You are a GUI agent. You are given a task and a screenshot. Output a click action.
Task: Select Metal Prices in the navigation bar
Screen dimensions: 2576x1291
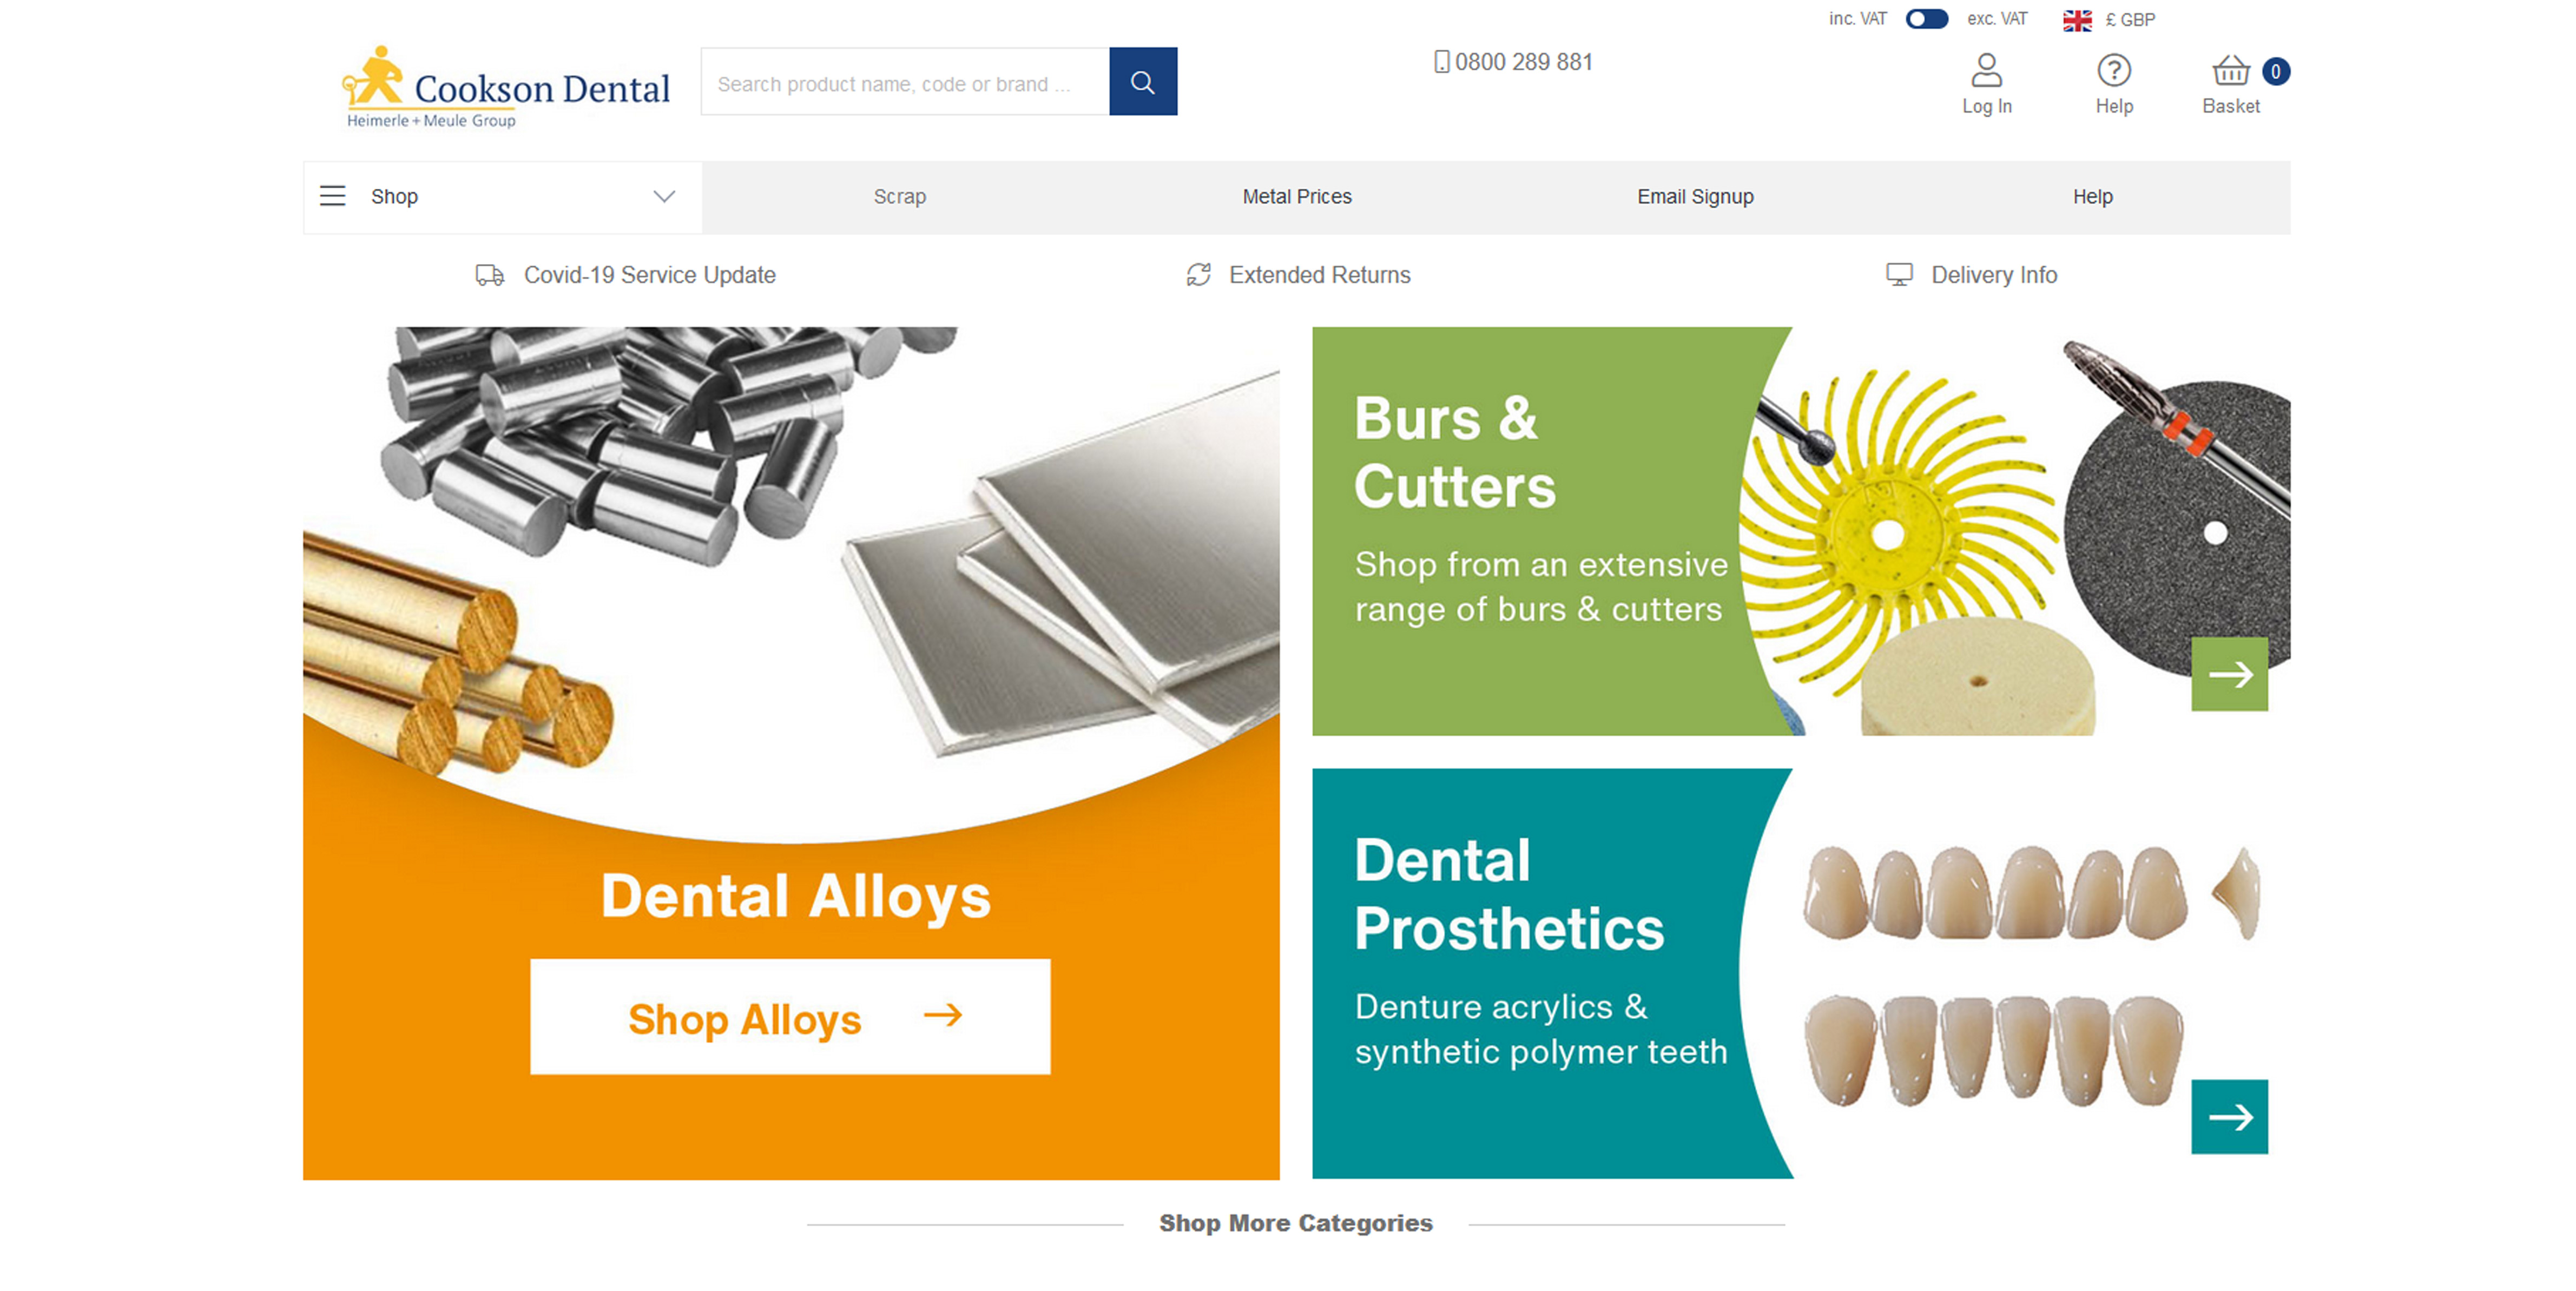pyautogui.click(x=1296, y=197)
